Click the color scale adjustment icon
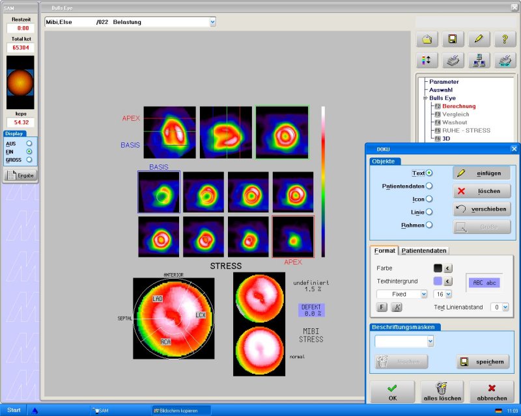This screenshot has width=521, height=416. (x=427, y=61)
